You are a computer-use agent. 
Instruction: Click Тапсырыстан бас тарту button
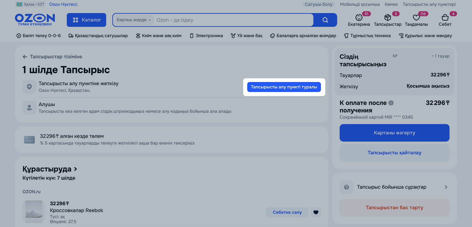tap(395, 208)
